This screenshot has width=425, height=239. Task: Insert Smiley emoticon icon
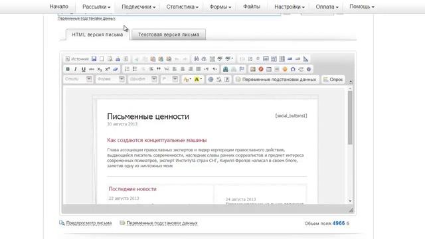pyautogui.click(x=285, y=69)
